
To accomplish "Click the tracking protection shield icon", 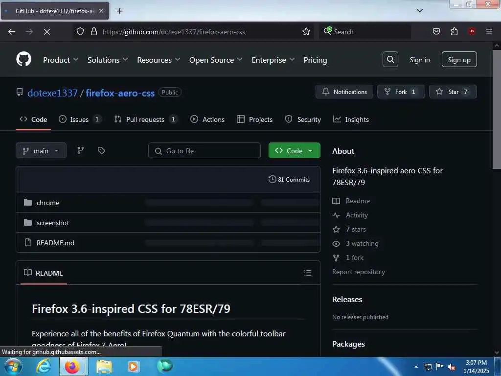I will tap(80, 32).
